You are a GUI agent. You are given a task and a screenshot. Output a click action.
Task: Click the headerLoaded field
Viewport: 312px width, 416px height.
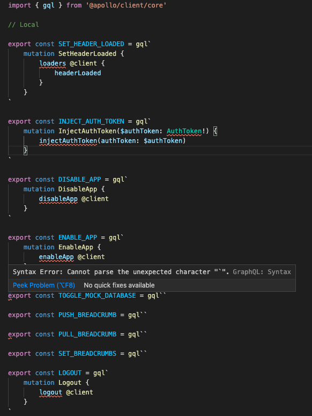(x=78, y=73)
